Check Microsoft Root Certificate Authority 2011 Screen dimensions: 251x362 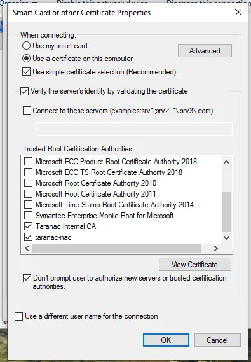click(28, 194)
